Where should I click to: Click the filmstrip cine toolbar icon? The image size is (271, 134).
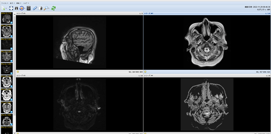pos(29,8)
